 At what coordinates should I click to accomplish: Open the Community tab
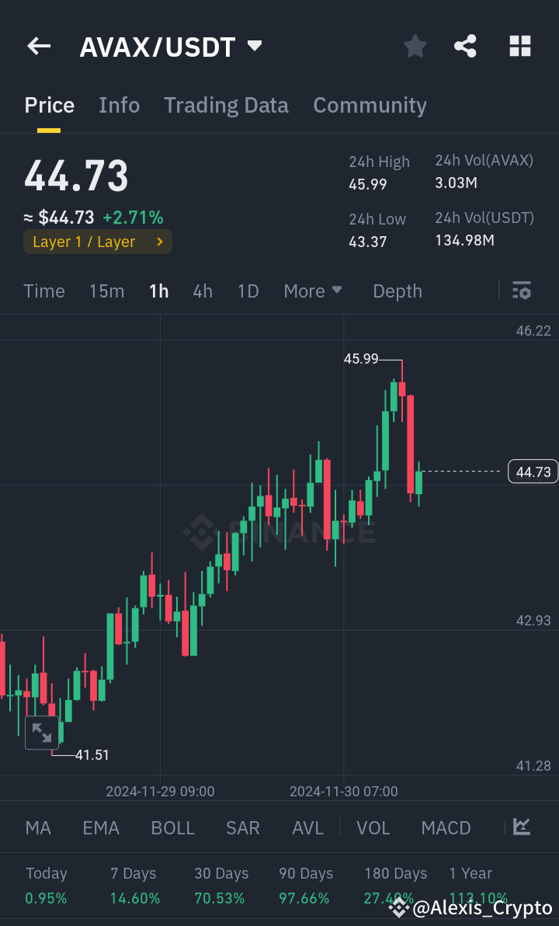click(x=370, y=105)
